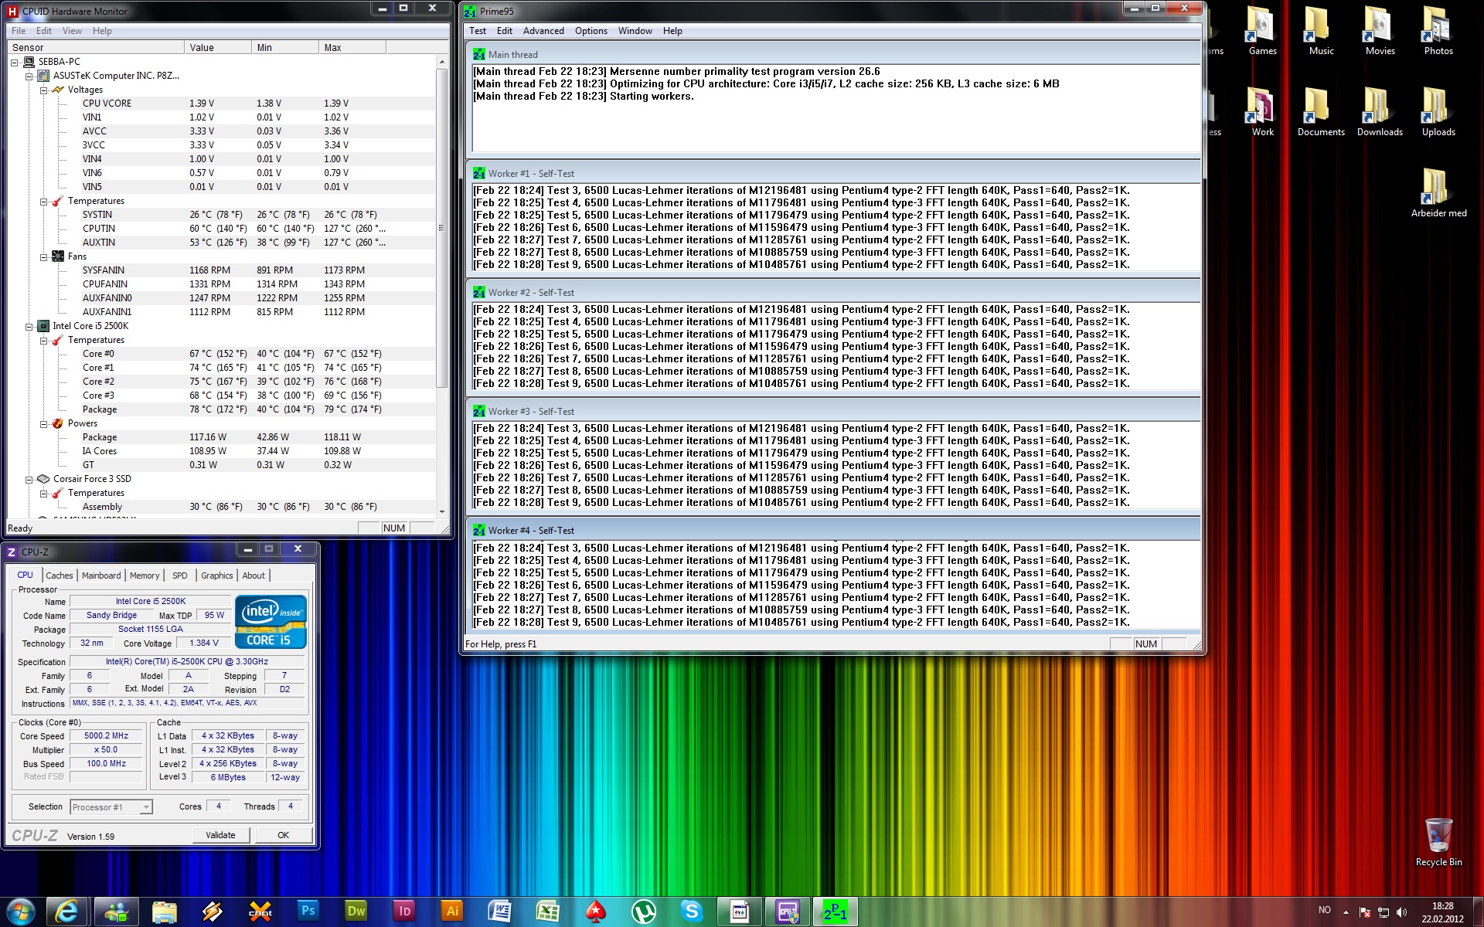Select the Photos desktop folder
This screenshot has width=1484, height=927.
(x=1438, y=32)
